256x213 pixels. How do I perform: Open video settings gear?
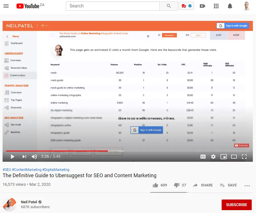[x=213, y=157]
